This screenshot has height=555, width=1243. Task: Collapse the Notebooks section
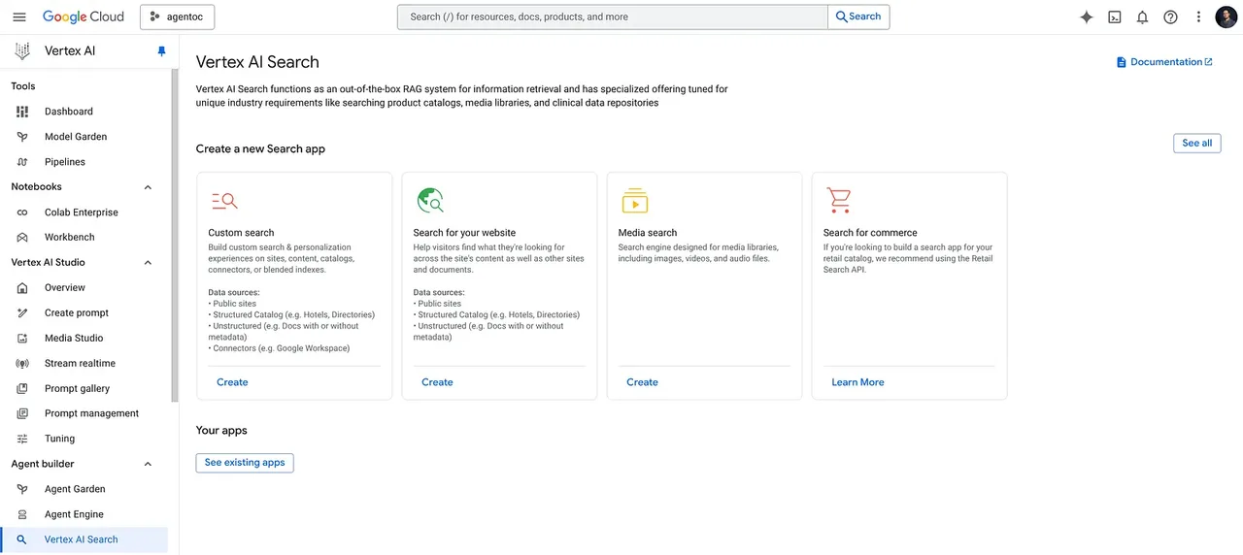[148, 187]
